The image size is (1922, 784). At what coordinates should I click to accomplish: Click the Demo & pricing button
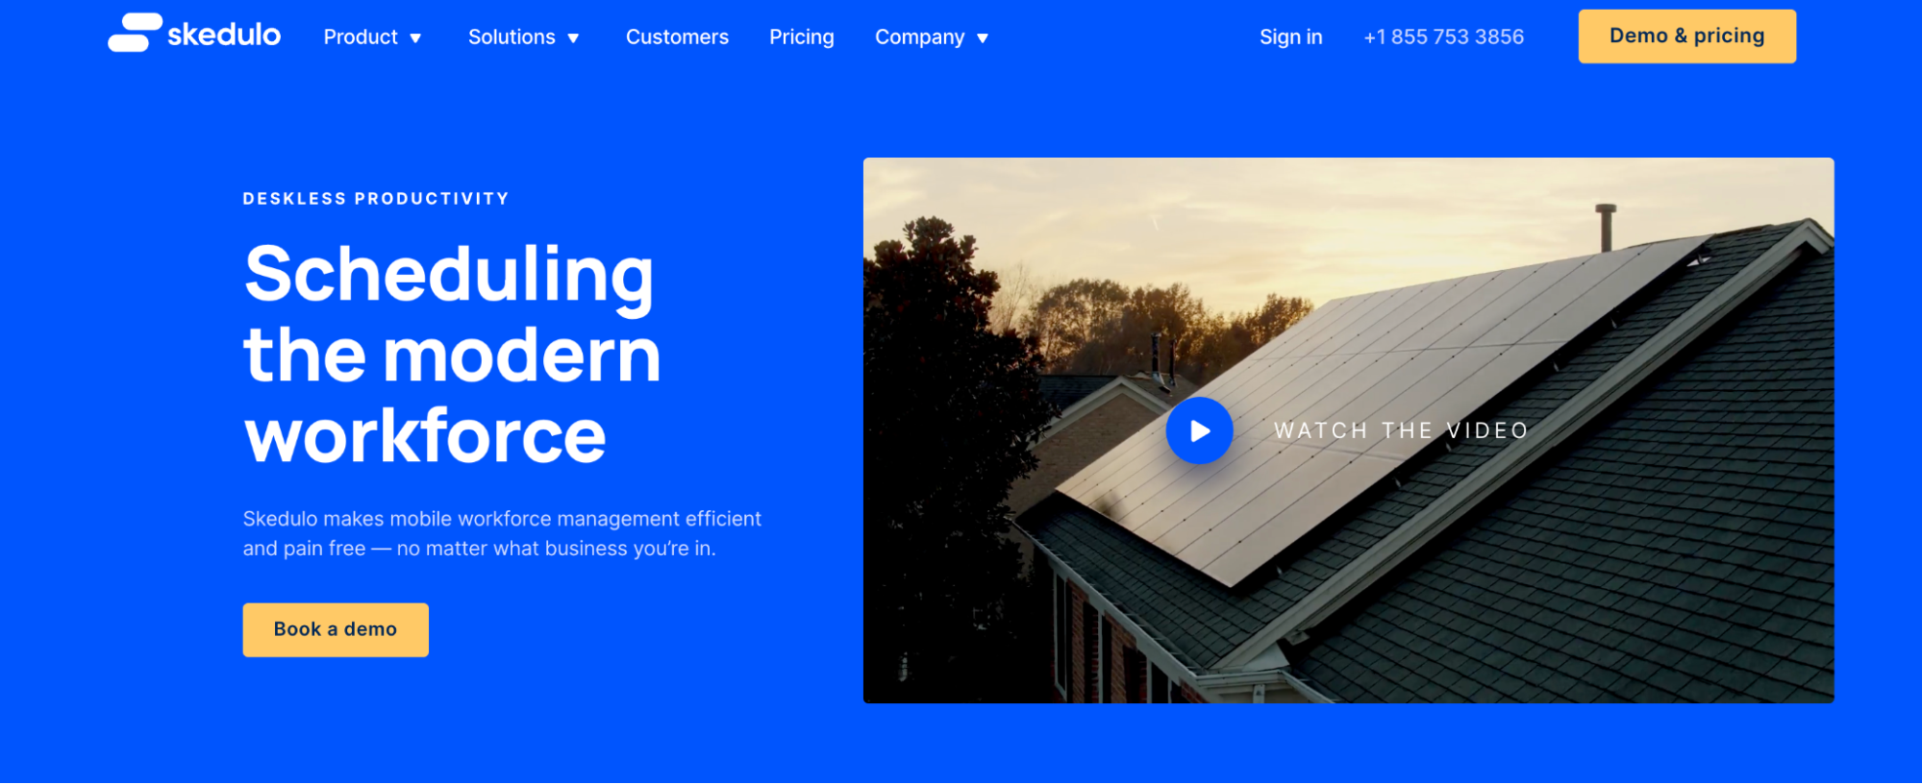click(1686, 37)
